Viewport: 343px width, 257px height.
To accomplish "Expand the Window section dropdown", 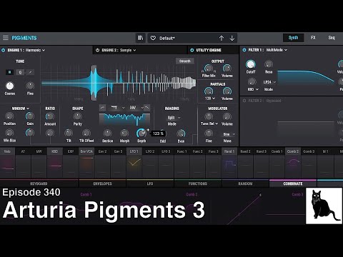I will (x=21, y=109).
